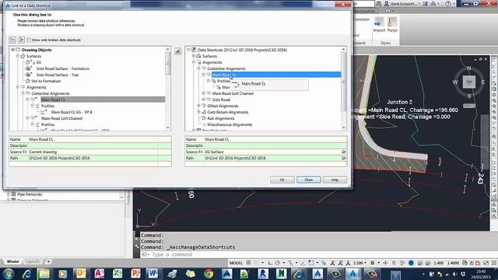Click the Help button
The image size is (498, 280).
(335, 180)
